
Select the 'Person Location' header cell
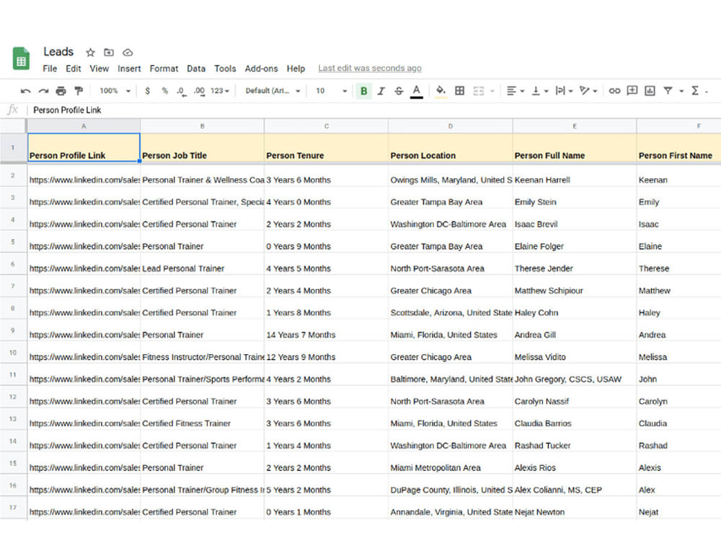(x=451, y=148)
